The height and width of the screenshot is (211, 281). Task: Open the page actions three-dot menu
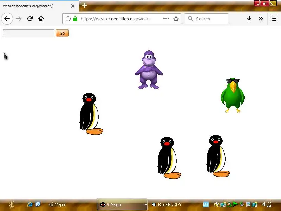tap(166, 19)
